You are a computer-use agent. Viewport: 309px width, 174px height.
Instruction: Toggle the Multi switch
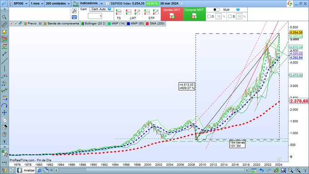(217, 10)
